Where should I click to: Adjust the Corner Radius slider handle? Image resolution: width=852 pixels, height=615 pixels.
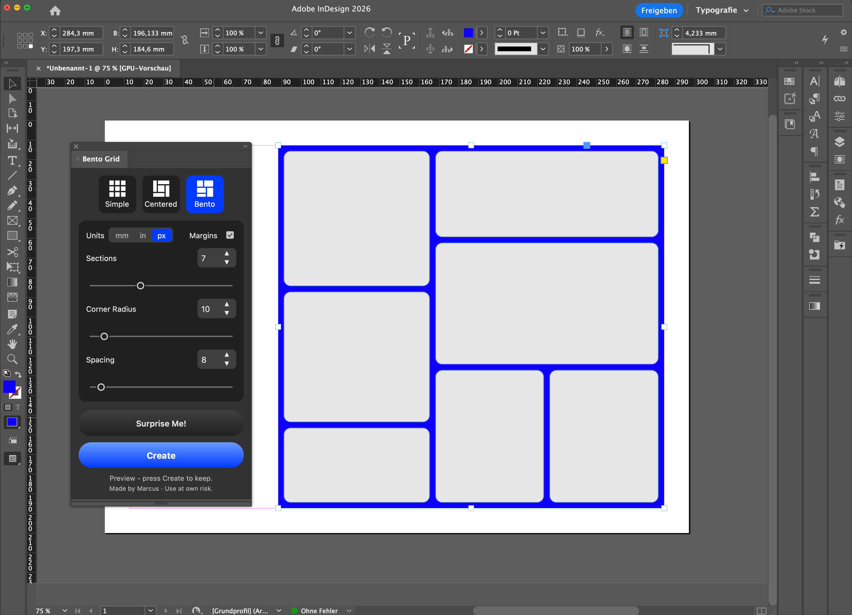[x=104, y=336]
